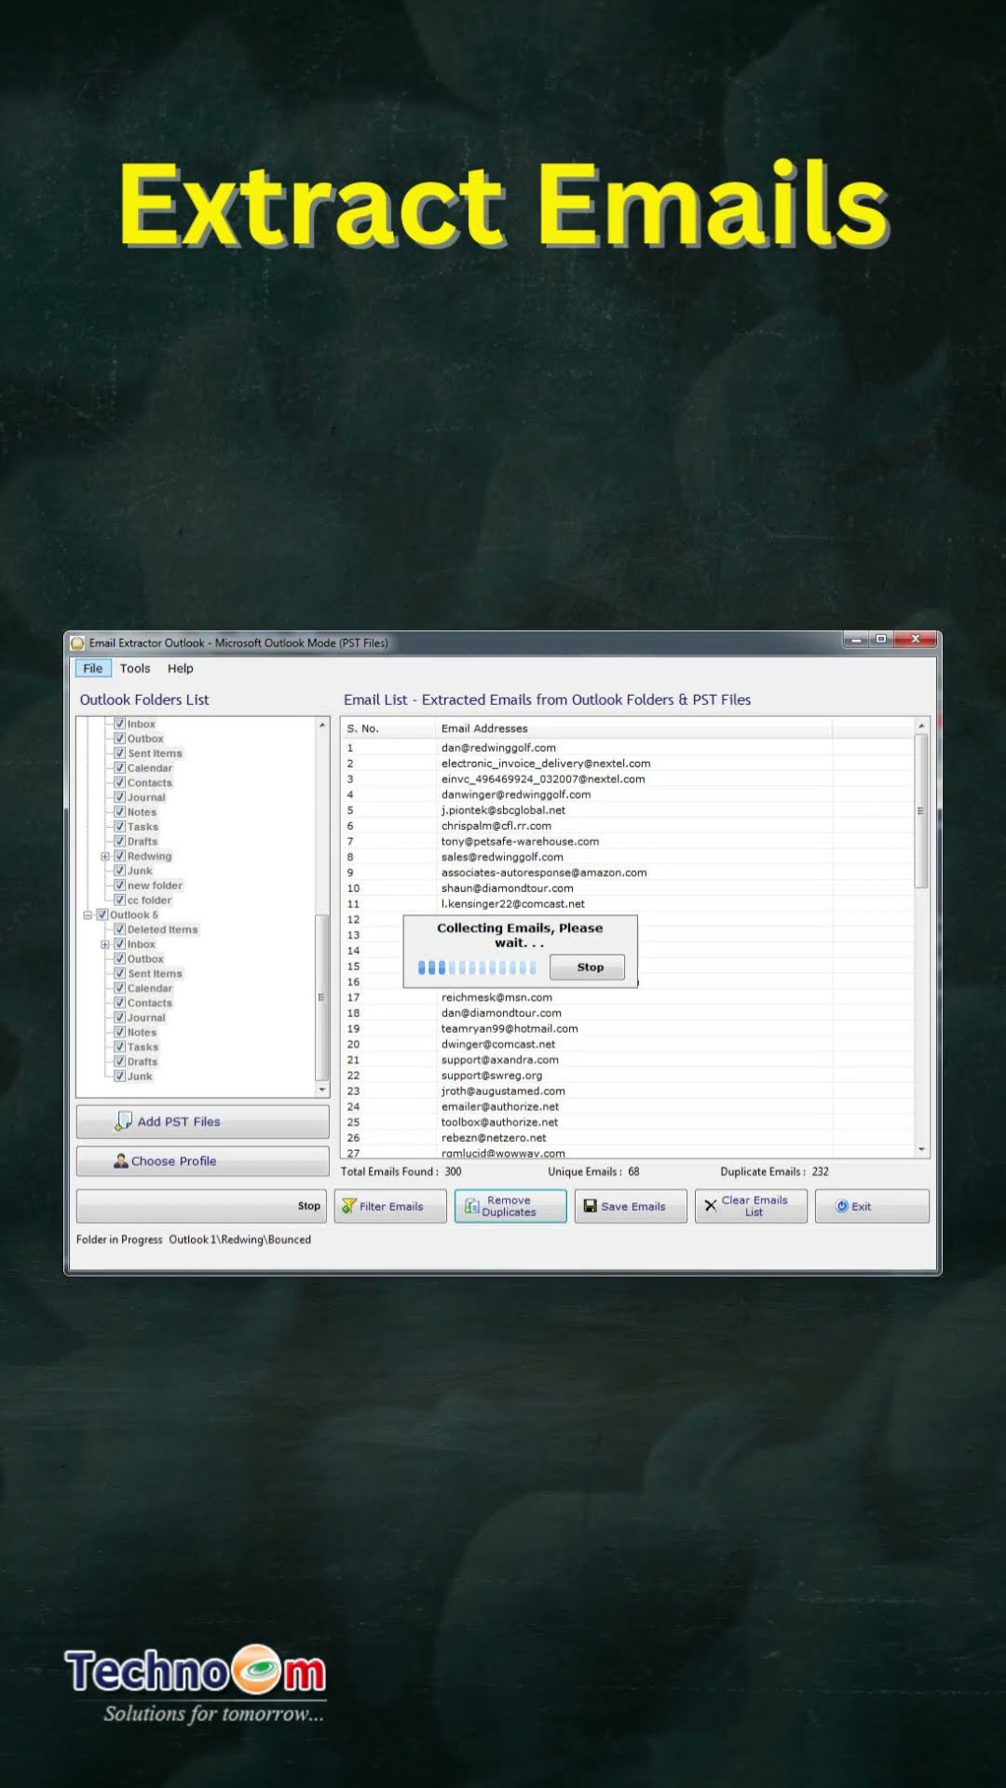
Task: Uncheck the Deleted Items checkbox
Action: (x=119, y=929)
